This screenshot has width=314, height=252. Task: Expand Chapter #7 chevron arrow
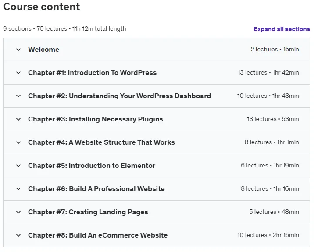[x=18, y=212]
